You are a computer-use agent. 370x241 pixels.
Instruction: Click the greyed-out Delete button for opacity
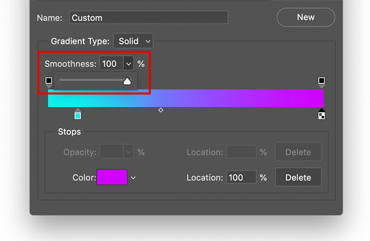point(298,152)
